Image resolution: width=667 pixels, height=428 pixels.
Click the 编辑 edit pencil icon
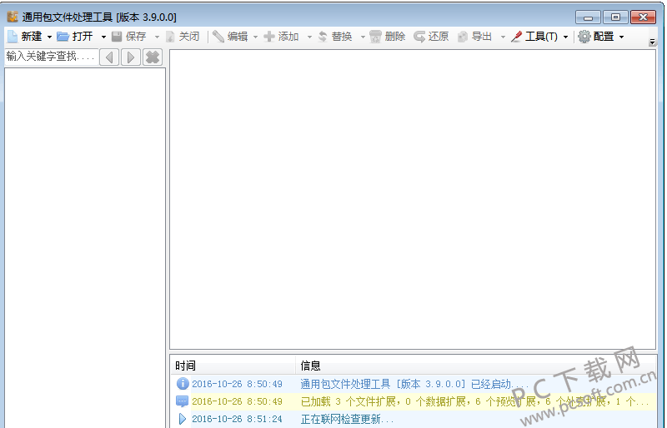218,37
